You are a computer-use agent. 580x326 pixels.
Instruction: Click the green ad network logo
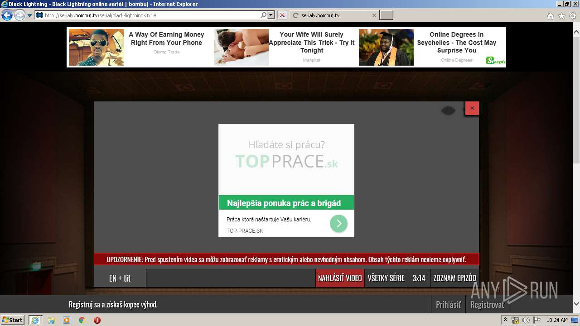tap(496, 61)
